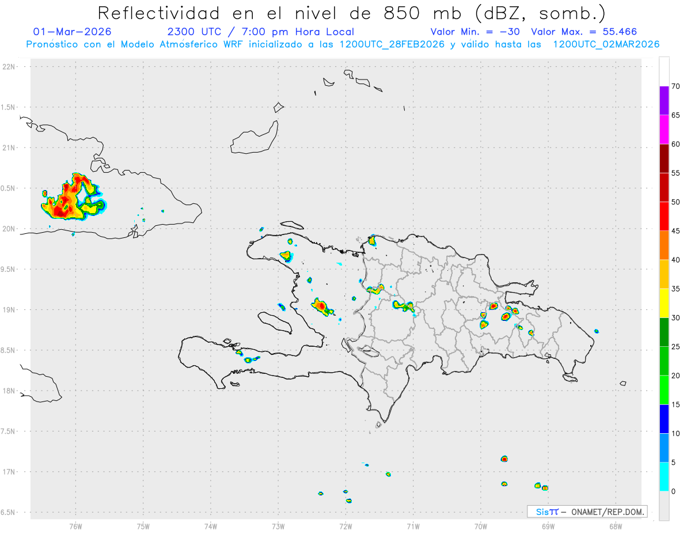Click the colorbar value label '15'

point(676,404)
